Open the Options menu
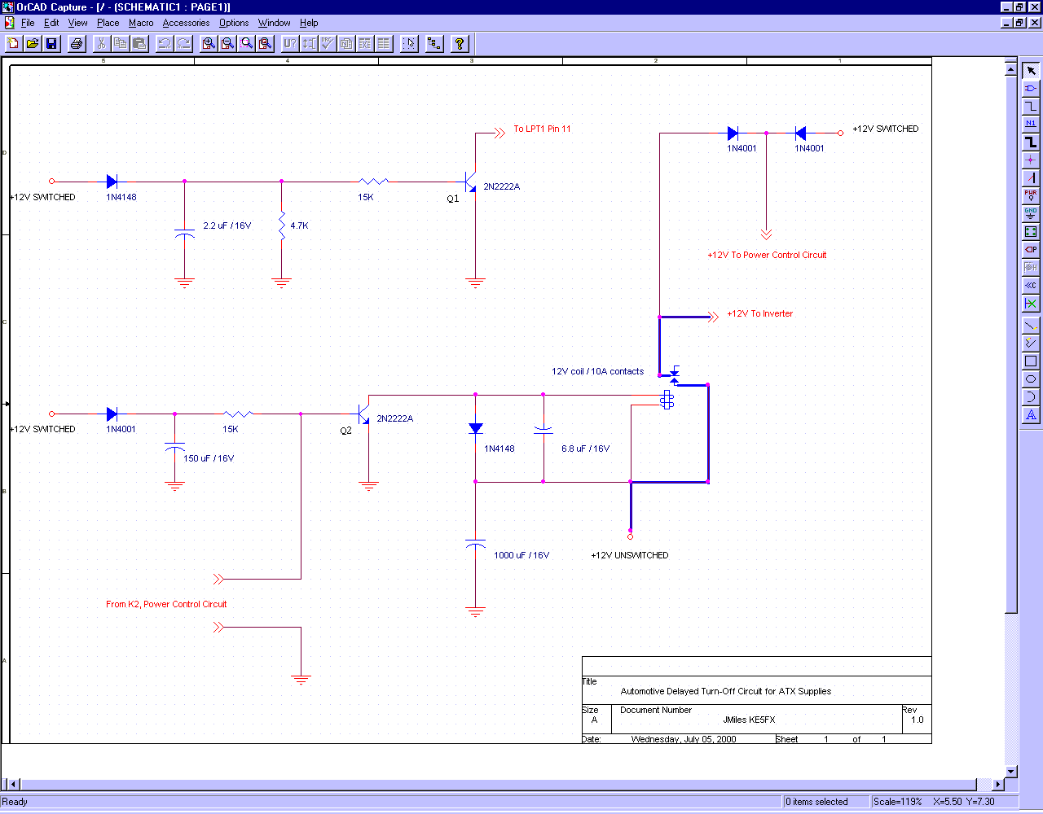 click(234, 23)
